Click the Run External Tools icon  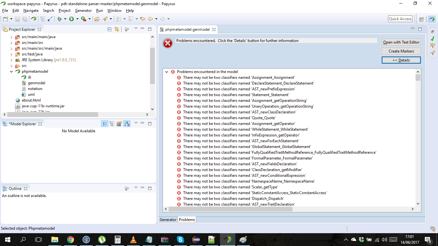pos(83,19)
